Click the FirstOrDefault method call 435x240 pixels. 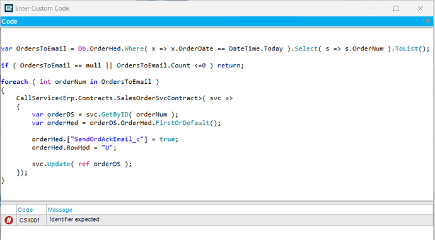coord(183,123)
